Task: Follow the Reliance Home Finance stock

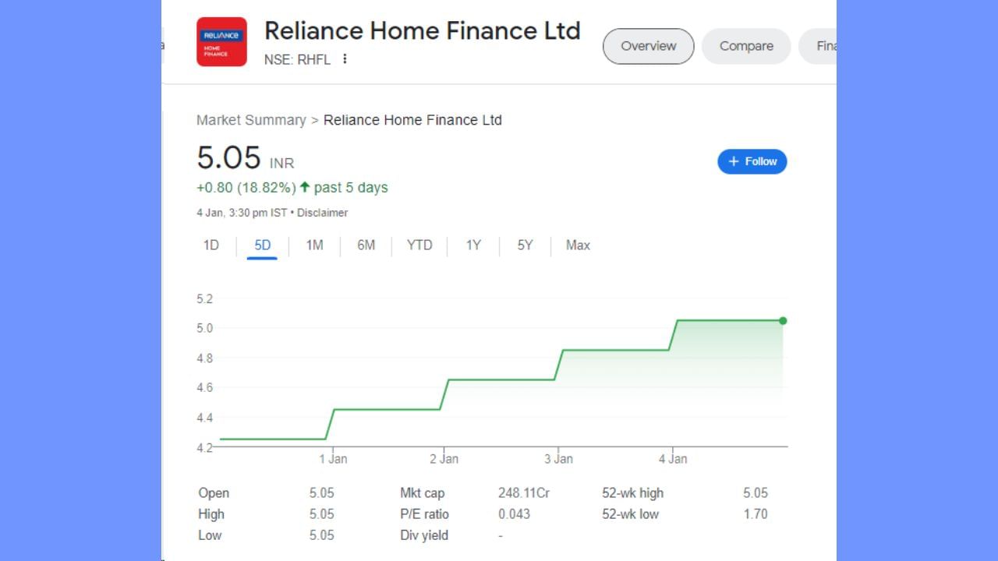Action: [752, 161]
